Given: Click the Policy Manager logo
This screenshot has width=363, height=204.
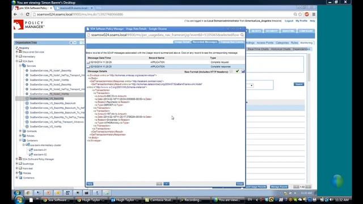Looking at the screenshot, I should [x=29, y=25].
